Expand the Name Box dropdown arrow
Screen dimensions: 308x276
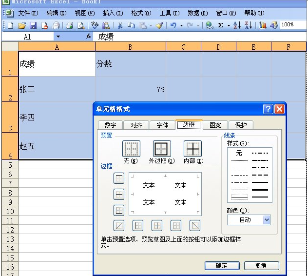(x=58, y=37)
